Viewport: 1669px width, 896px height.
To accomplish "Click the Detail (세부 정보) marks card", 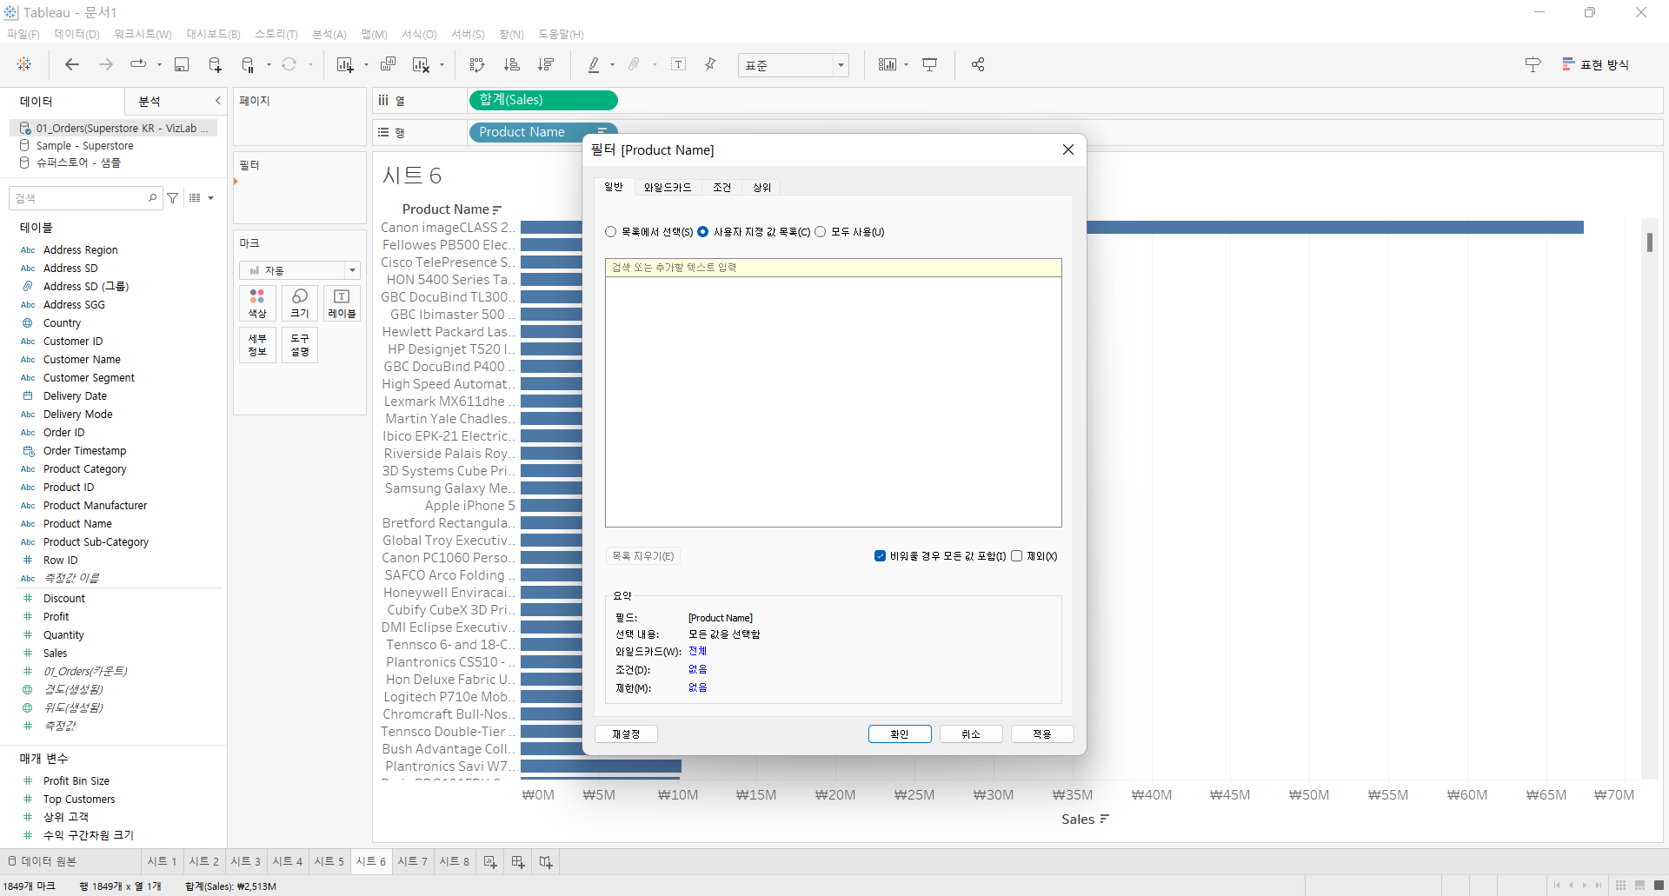I will click(257, 345).
